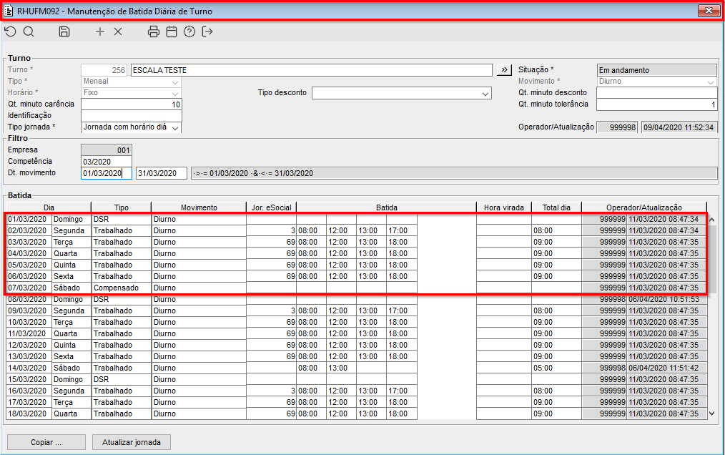
Task: Click the Movimento column header
Action: click(x=199, y=207)
